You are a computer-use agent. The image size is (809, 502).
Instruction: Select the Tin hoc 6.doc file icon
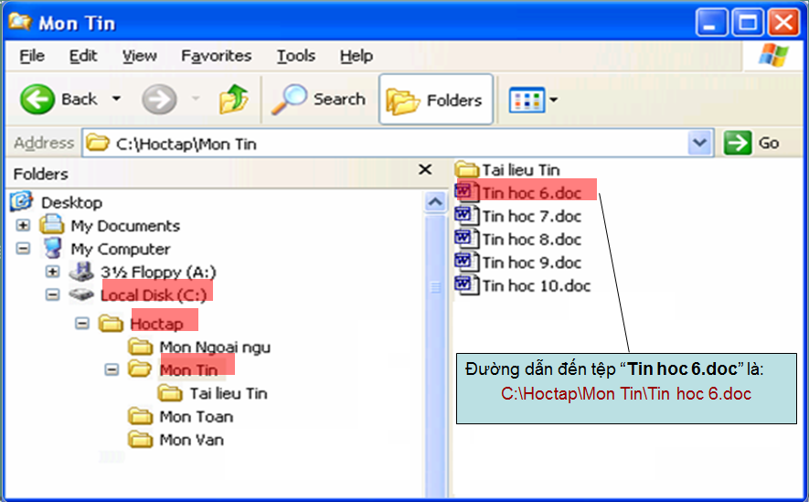(x=465, y=192)
